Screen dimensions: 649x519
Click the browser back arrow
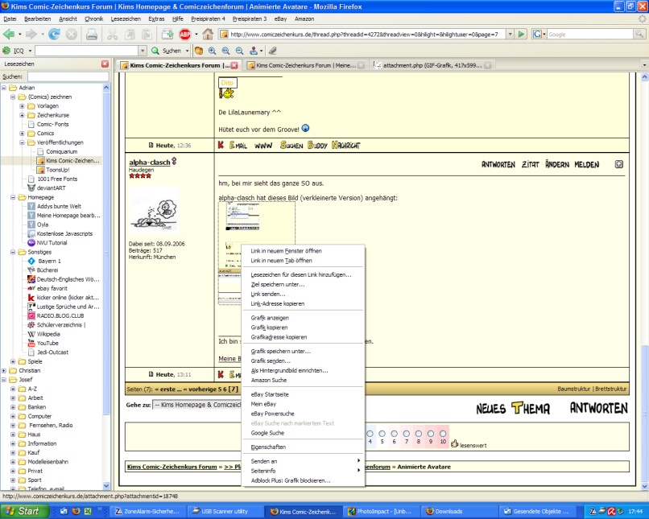pyautogui.click(x=10, y=35)
